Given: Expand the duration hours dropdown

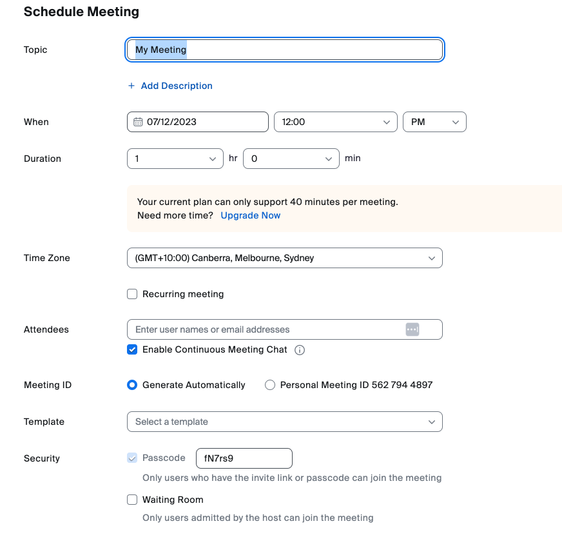Looking at the screenshot, I should click(175, 159).
